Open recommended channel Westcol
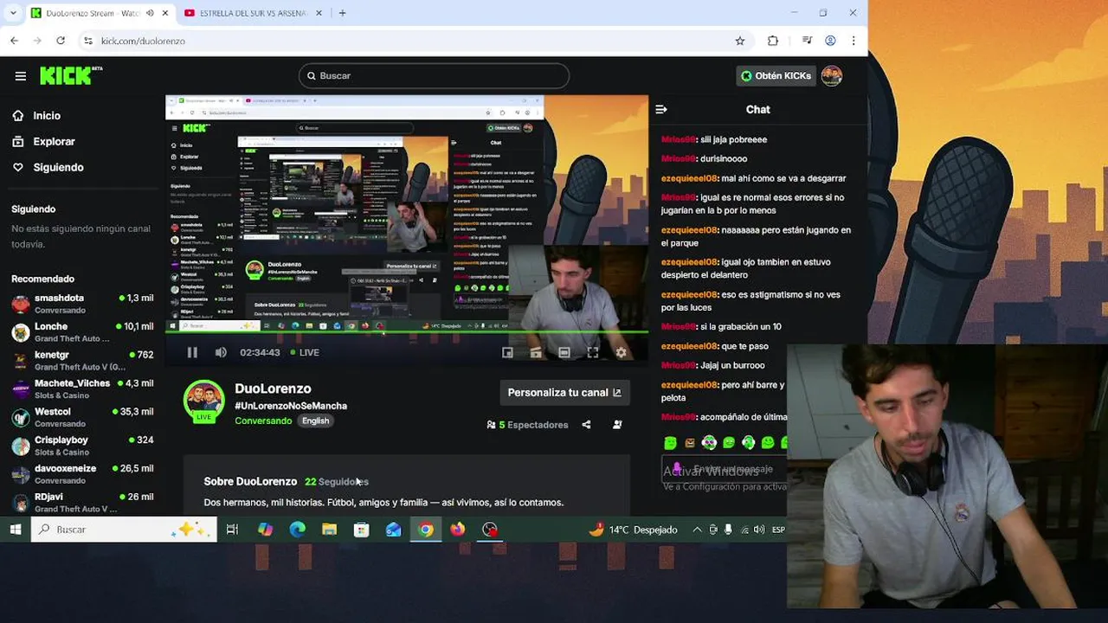This screenshot has width=1108, height=623. click(82, 418)
